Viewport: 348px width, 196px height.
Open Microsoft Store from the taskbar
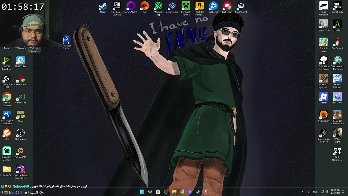(158, 192)
